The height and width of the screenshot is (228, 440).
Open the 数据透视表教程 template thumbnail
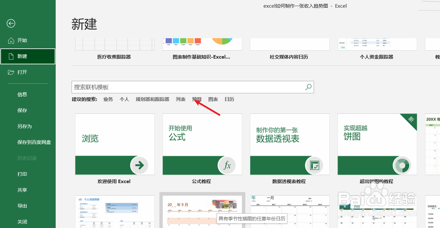point(290,144)
